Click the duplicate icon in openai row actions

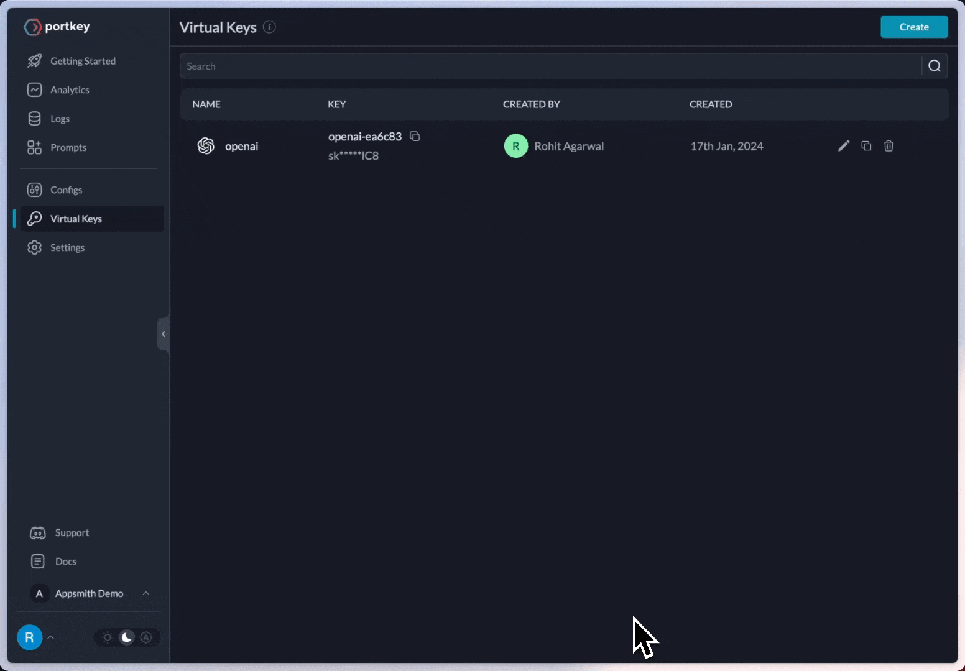click(x=866, y=146)
